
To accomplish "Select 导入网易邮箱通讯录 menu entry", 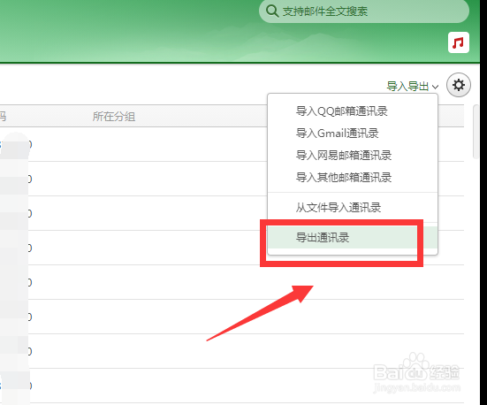I will point(353,155).
